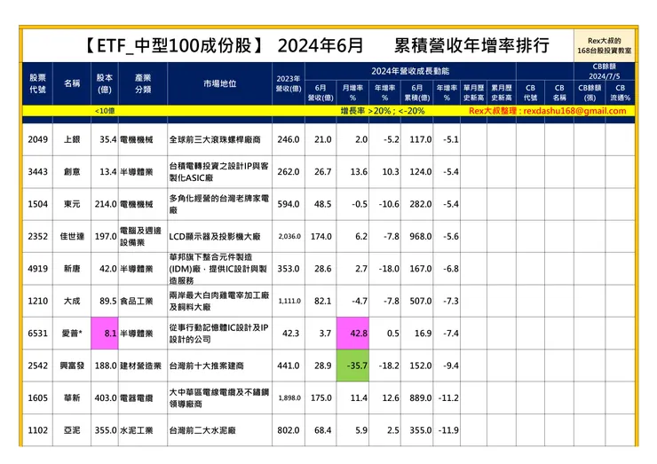
Task: Select the company name 亞泥
Action: click(72, 430)
